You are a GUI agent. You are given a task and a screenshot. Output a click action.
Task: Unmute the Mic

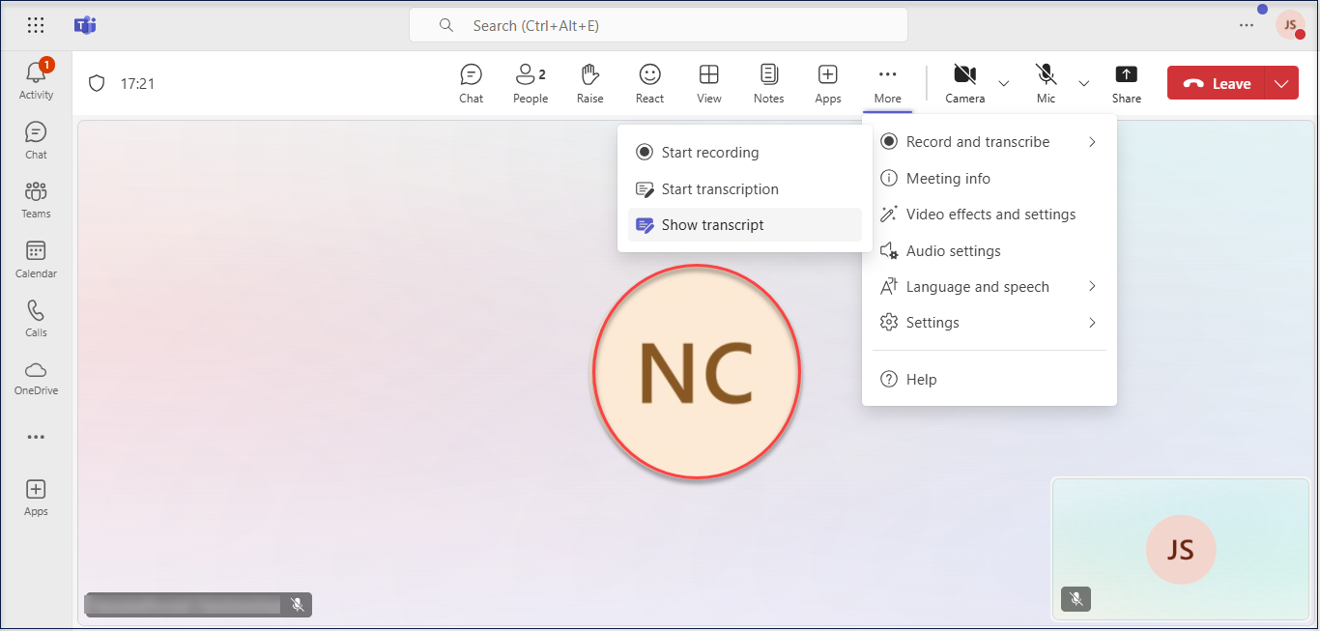coord(1046,83)
